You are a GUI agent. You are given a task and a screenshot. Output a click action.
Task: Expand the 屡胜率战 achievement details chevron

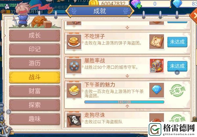(127, 76)
